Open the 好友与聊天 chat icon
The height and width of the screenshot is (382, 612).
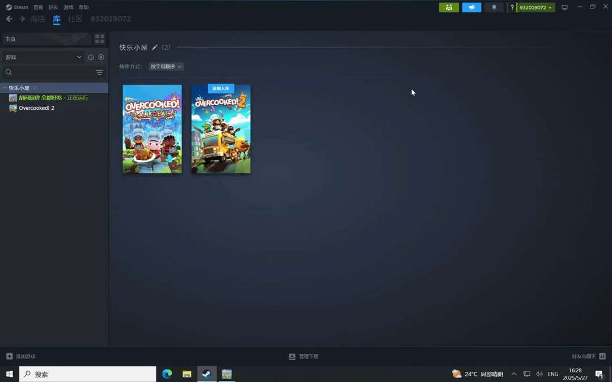pos(602,357)
